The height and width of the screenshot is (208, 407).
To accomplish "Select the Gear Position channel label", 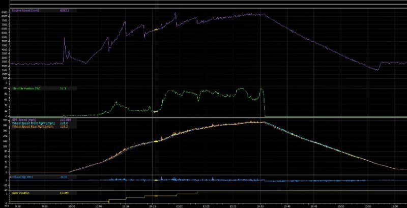I will 22,193.
